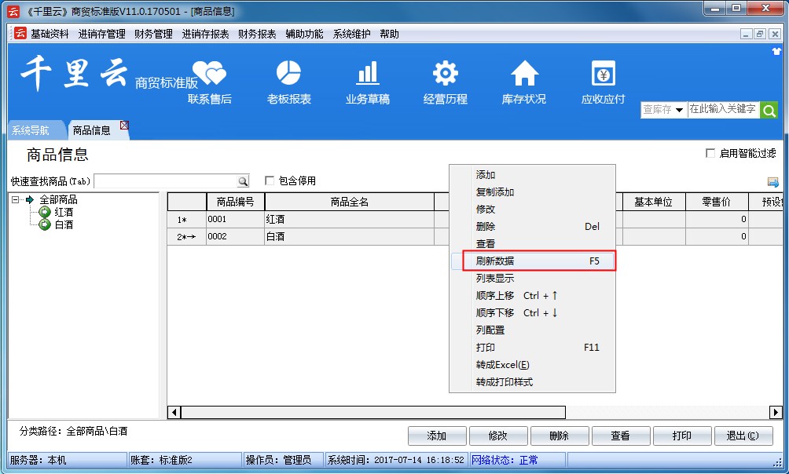This screenshot has width=789, height=474.
Task: Open 老板报表 pie chart icon
Action: pyautogui.click(x=288, y=75)
